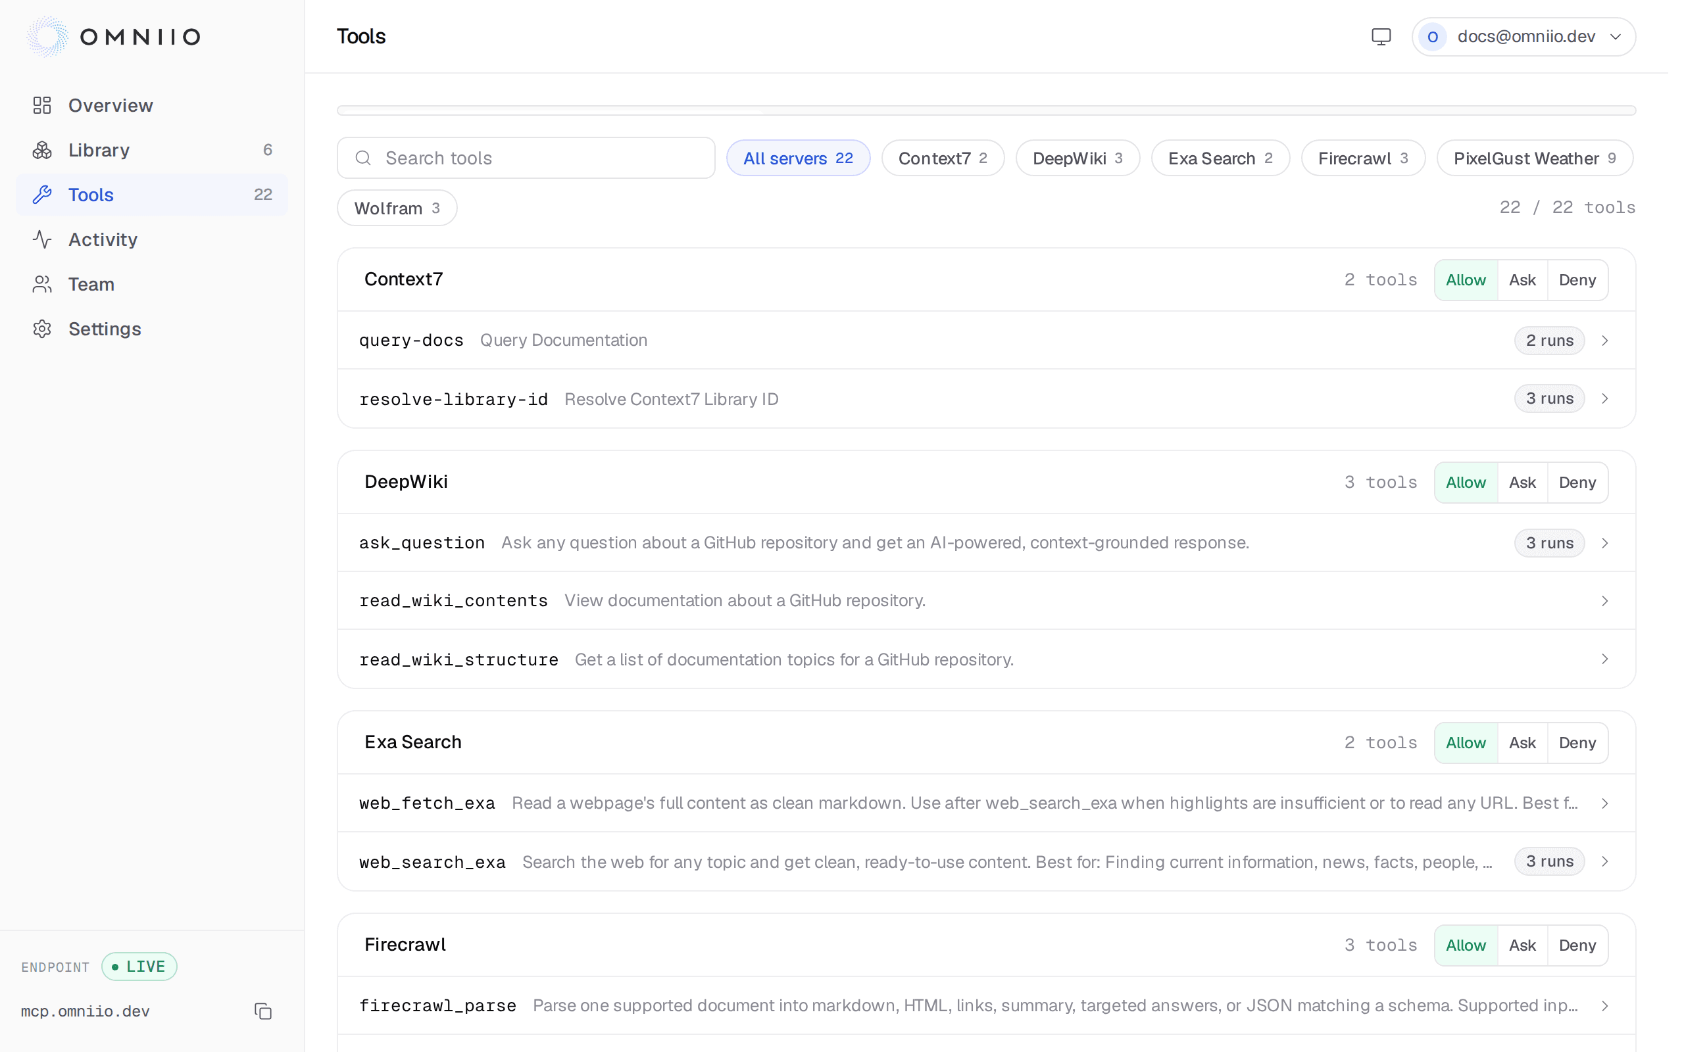The width and height of the screenshot is (1684, 1052).
Task: Click the Tools wrench icon
Action: [x=43, y=195]
